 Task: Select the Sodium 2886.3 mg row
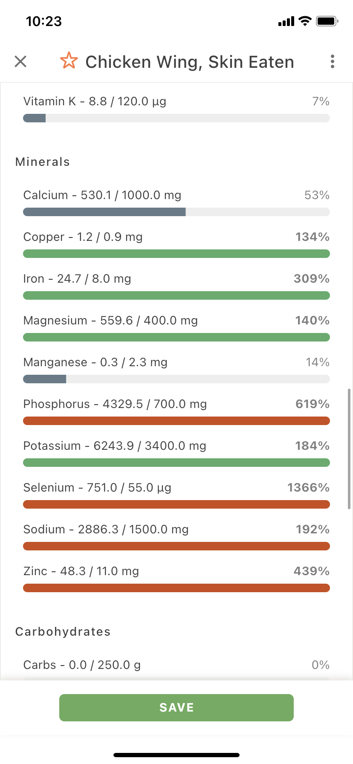click(176, 537)
